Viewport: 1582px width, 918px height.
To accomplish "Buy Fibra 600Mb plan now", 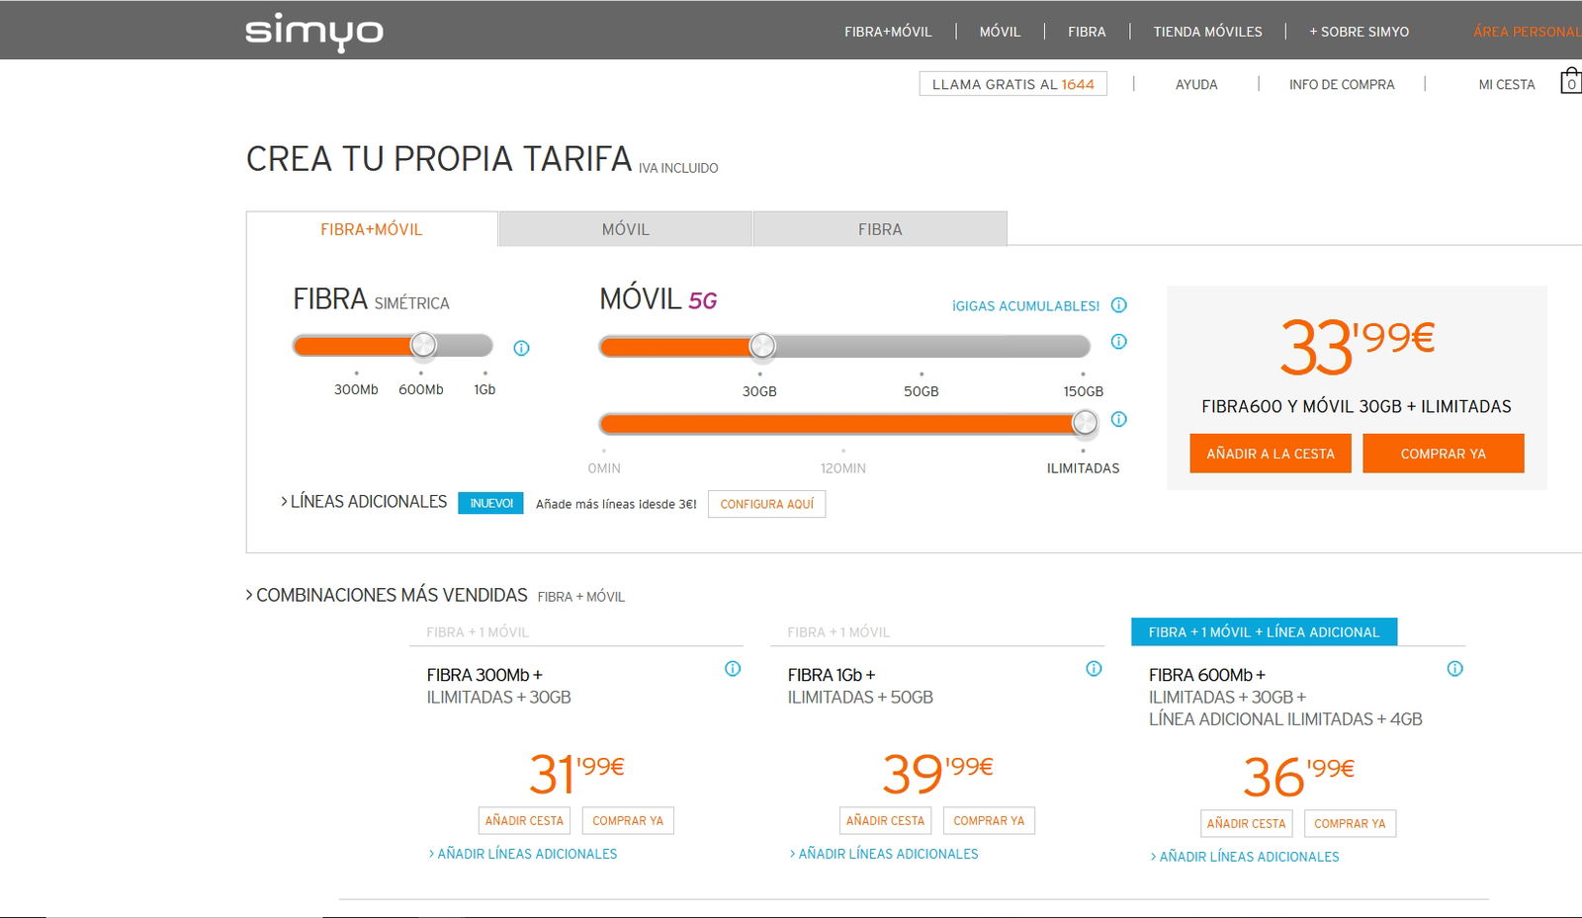I will tap(1350, 823).
